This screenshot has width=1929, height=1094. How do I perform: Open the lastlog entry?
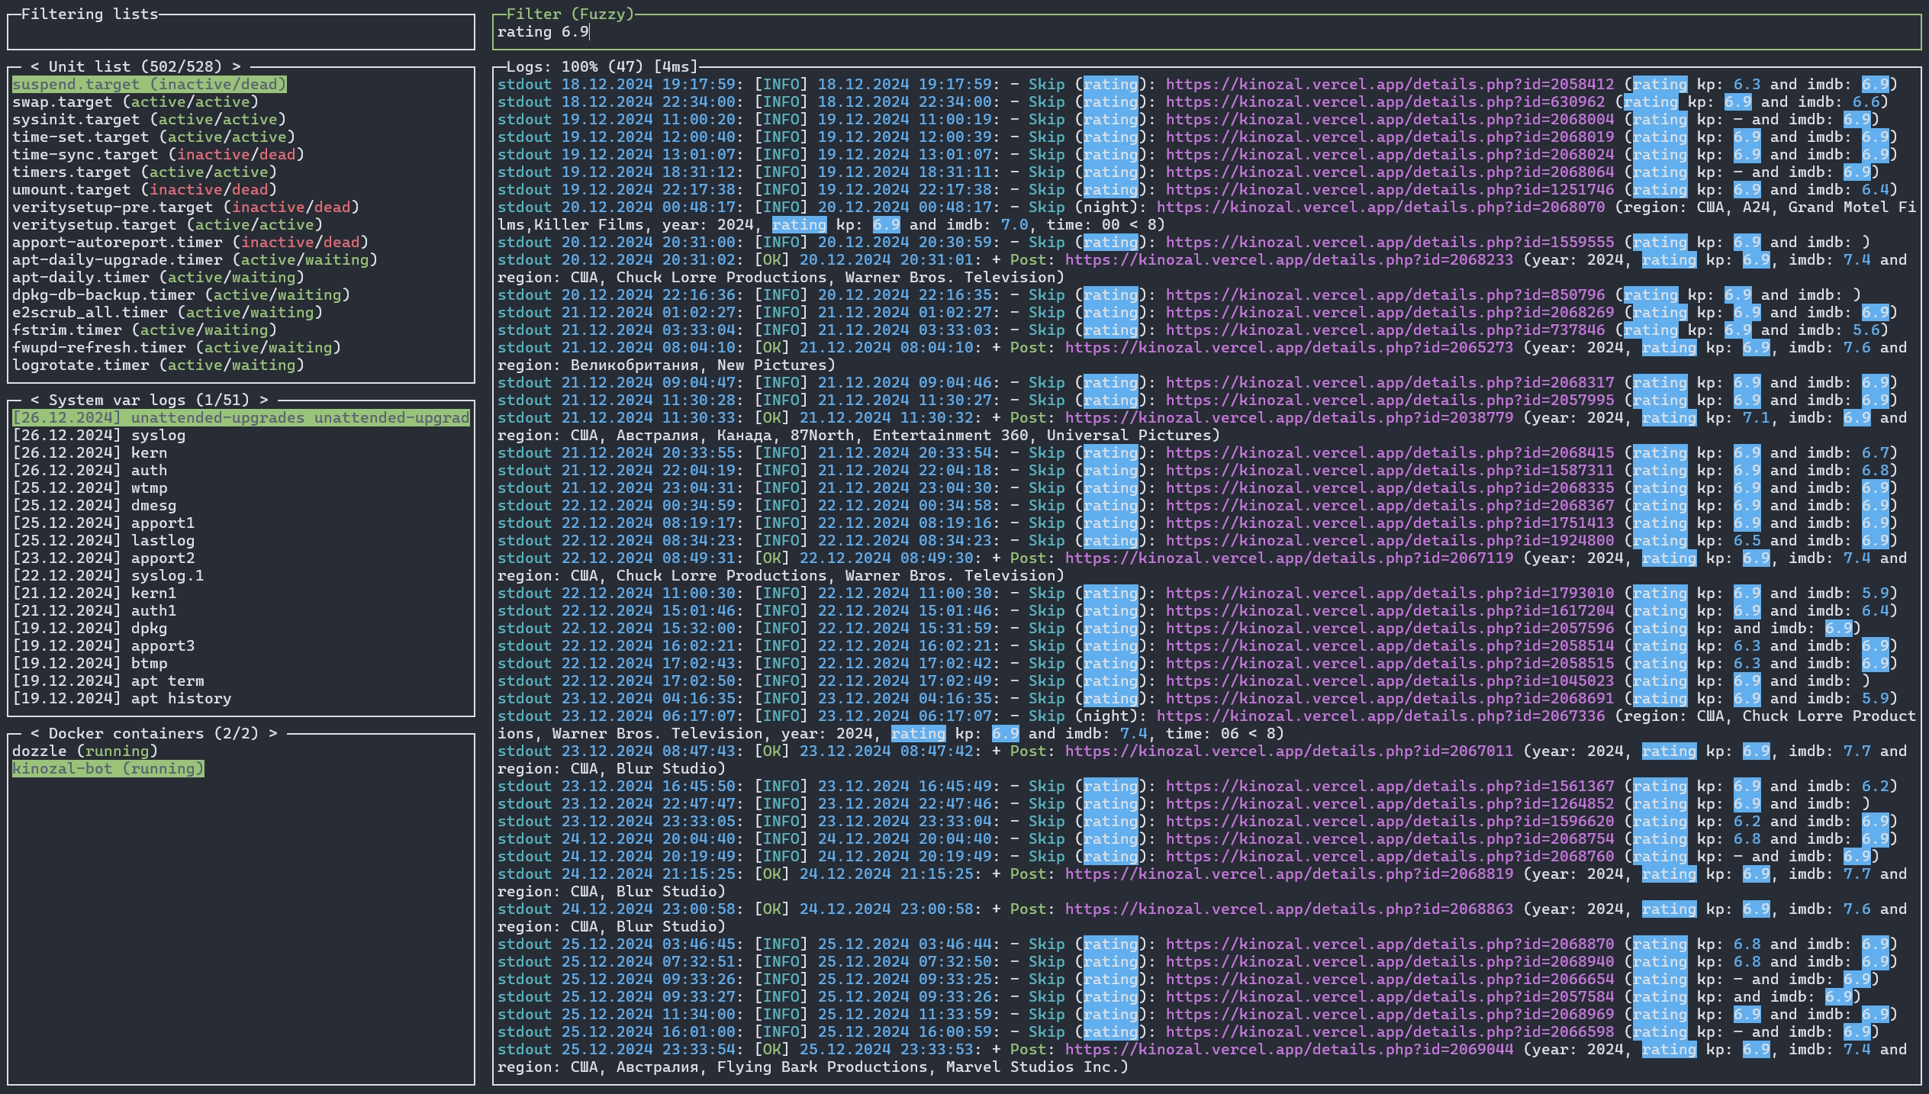pos(104,541)
